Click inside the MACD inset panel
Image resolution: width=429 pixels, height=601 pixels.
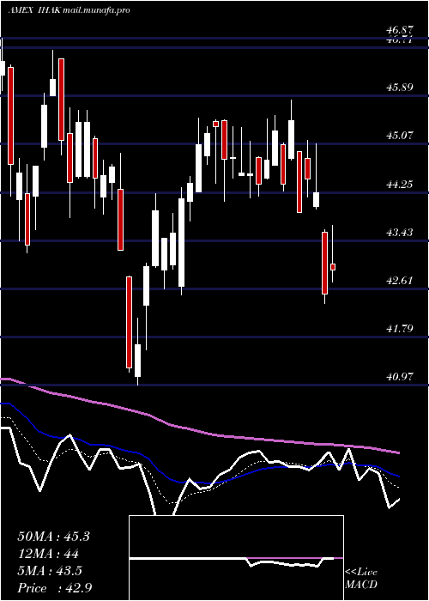coord(236,558)
